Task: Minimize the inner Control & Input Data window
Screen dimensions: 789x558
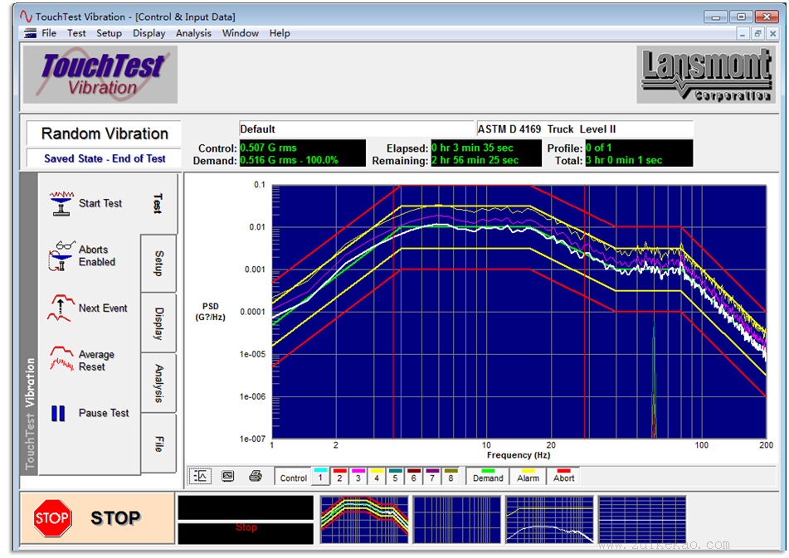Action: 743,34
